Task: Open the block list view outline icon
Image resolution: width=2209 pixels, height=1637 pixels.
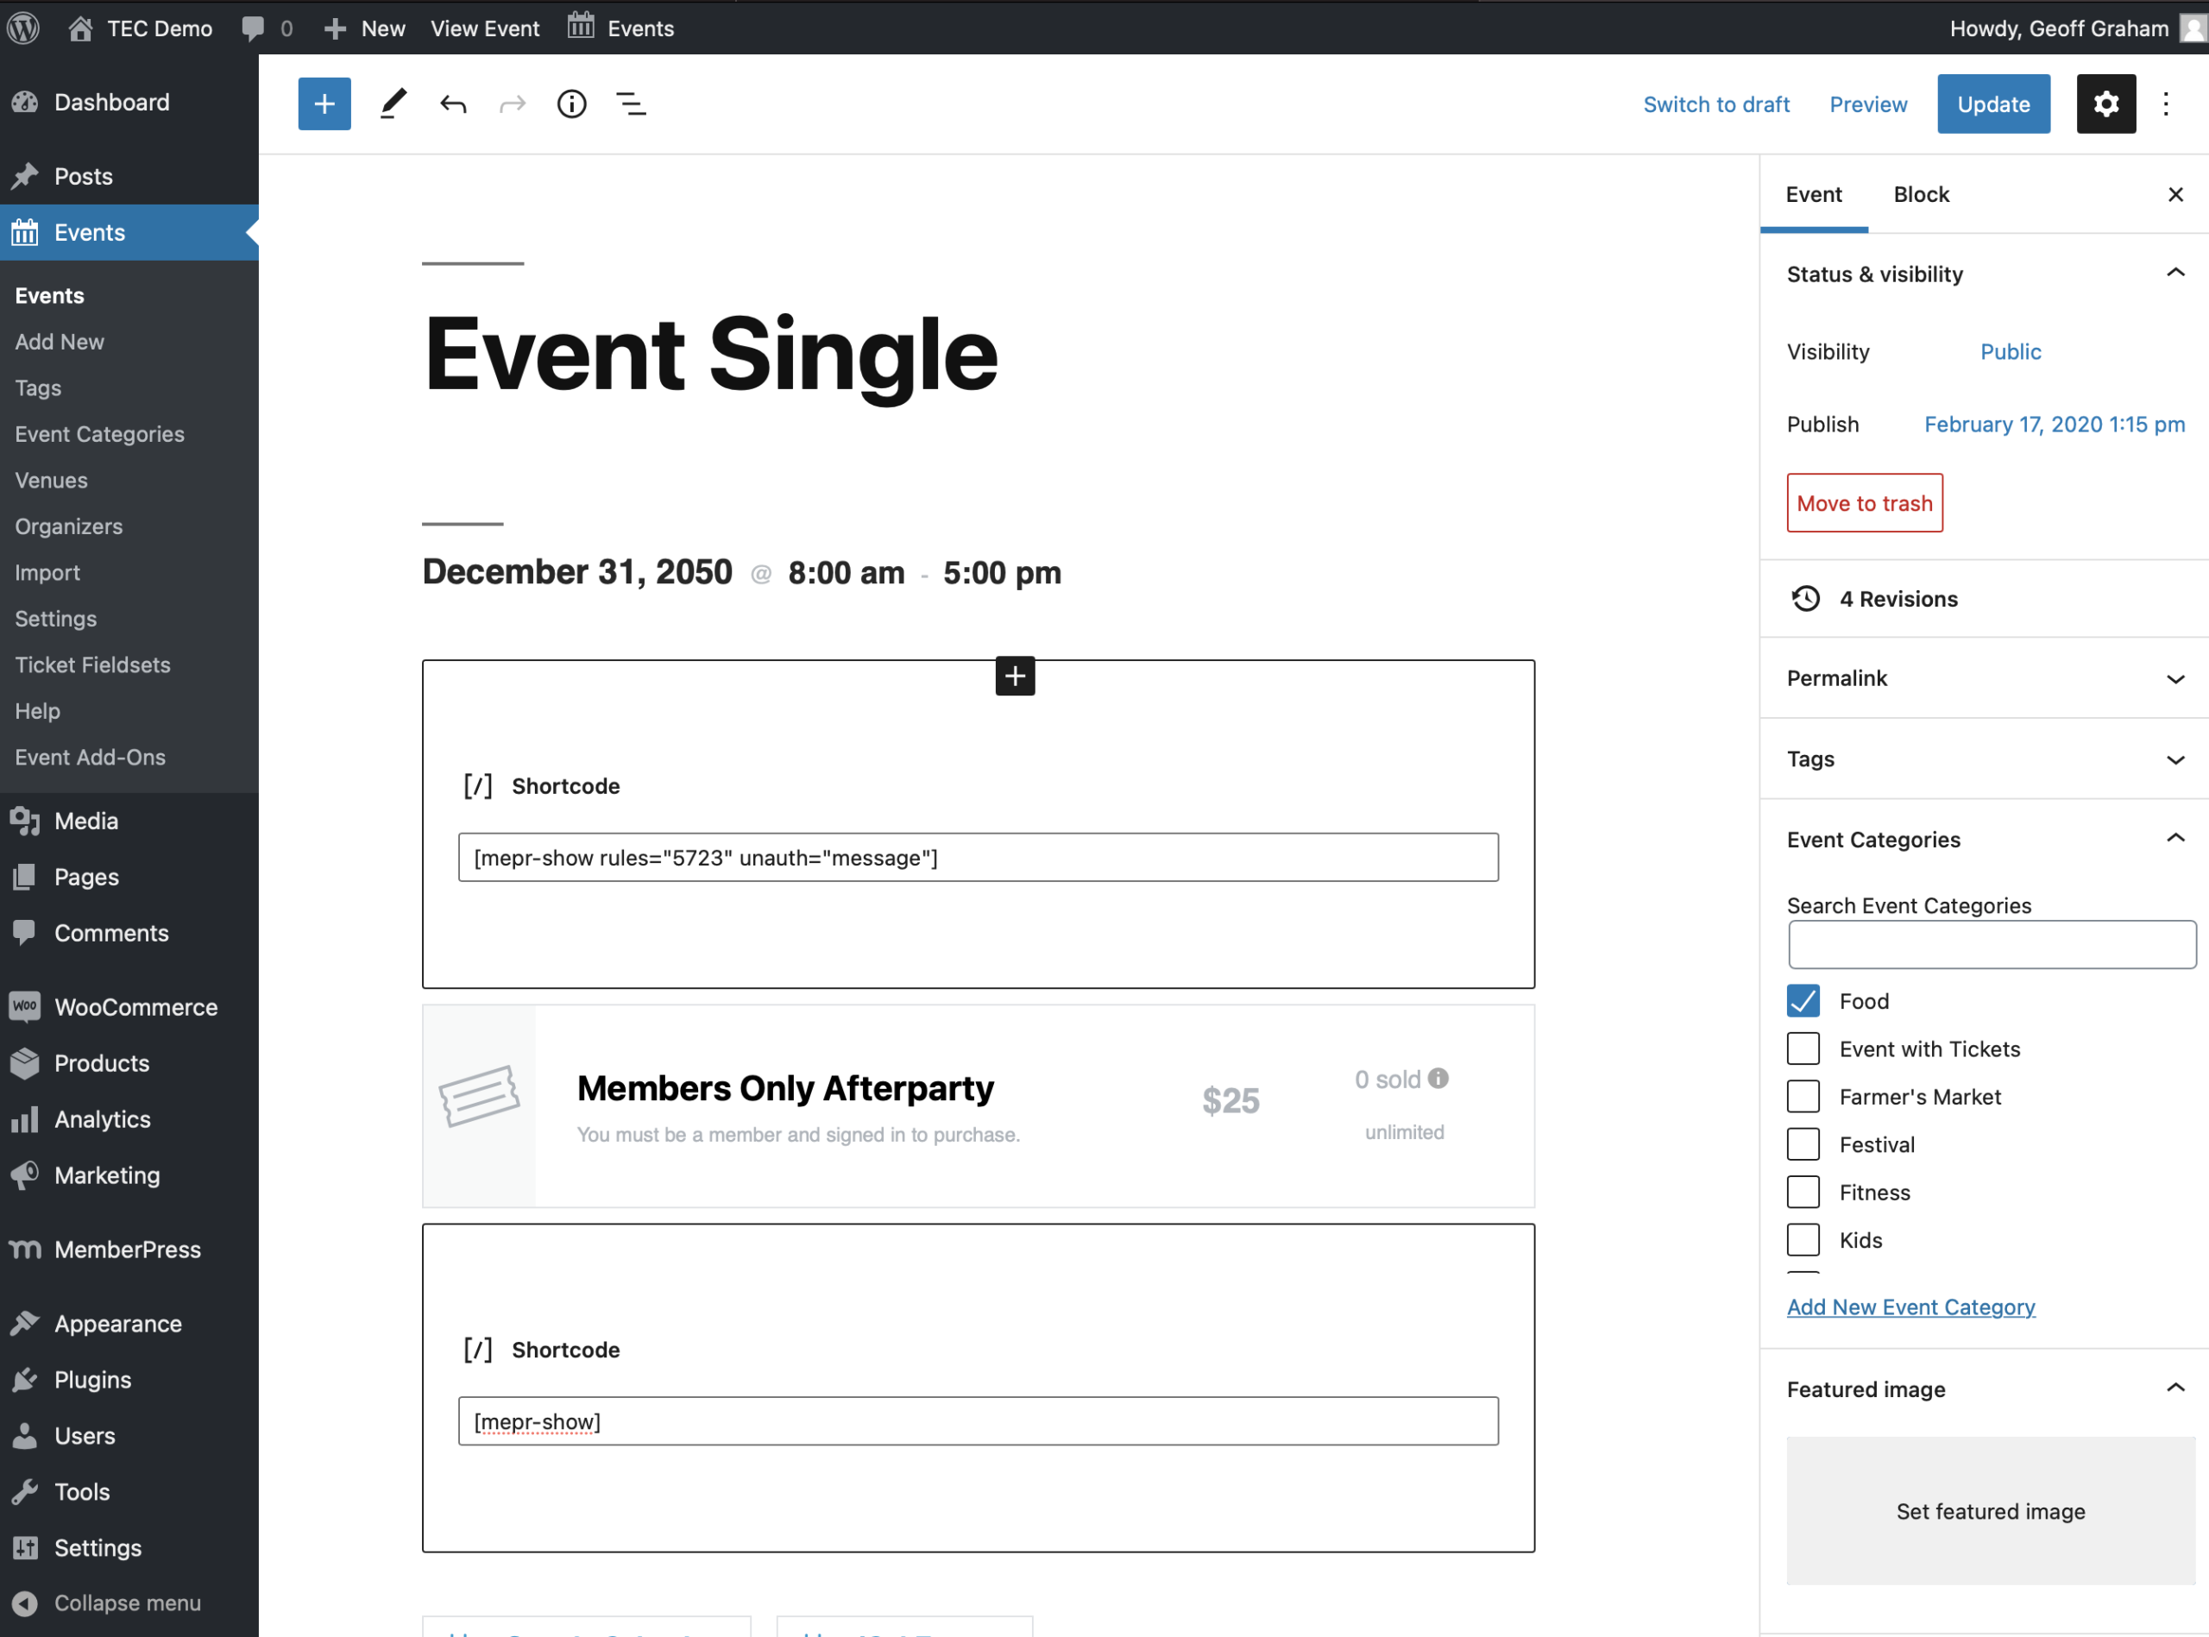Action: [631, 104]
